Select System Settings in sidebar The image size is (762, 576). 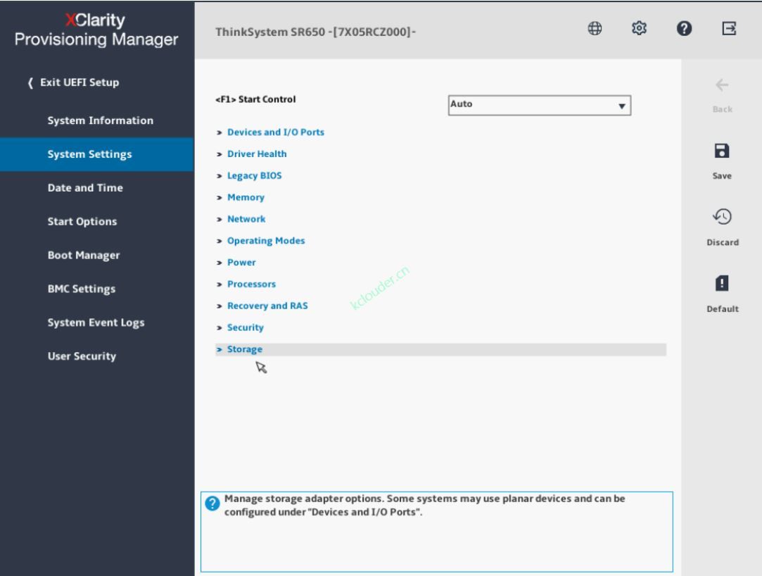pyautogui.click(x=97, y=154)
